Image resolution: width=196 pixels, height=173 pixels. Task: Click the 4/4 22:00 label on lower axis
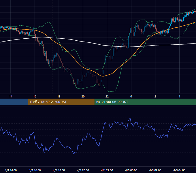107,170
